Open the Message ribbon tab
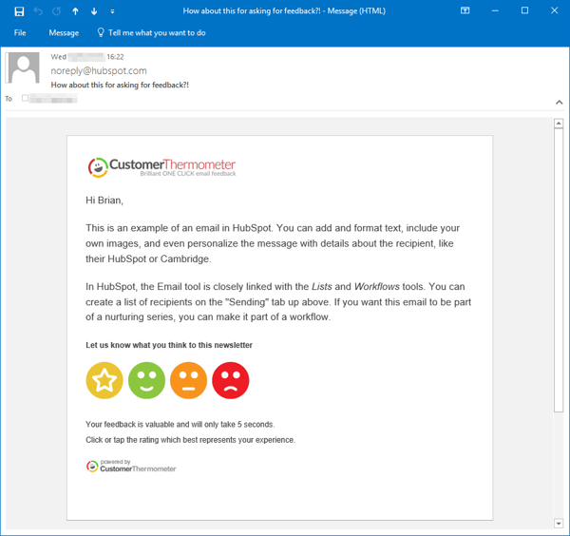570x536 pixels. tap(64, 32)
